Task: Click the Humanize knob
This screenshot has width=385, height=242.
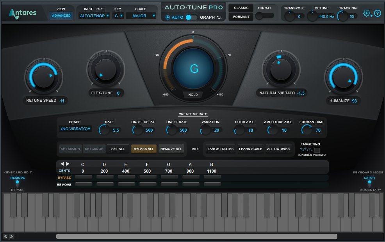Action: (x=343, y=76)
